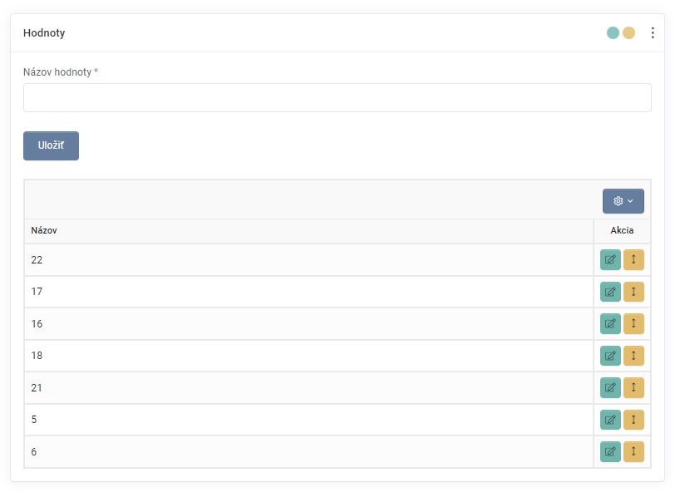Viewport: 680px width, 497px height.
Task: Edit the value named 5
Action: click(610, 420)
